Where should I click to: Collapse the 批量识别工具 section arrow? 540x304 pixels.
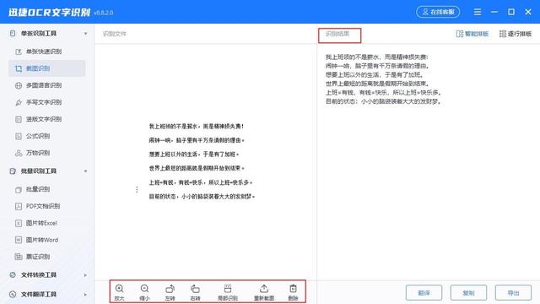click(x=85, y=171)
